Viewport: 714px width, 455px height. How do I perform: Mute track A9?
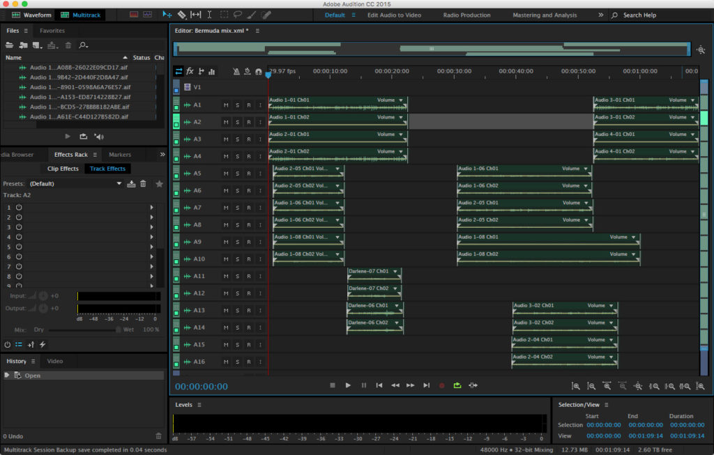pos(226,242)
